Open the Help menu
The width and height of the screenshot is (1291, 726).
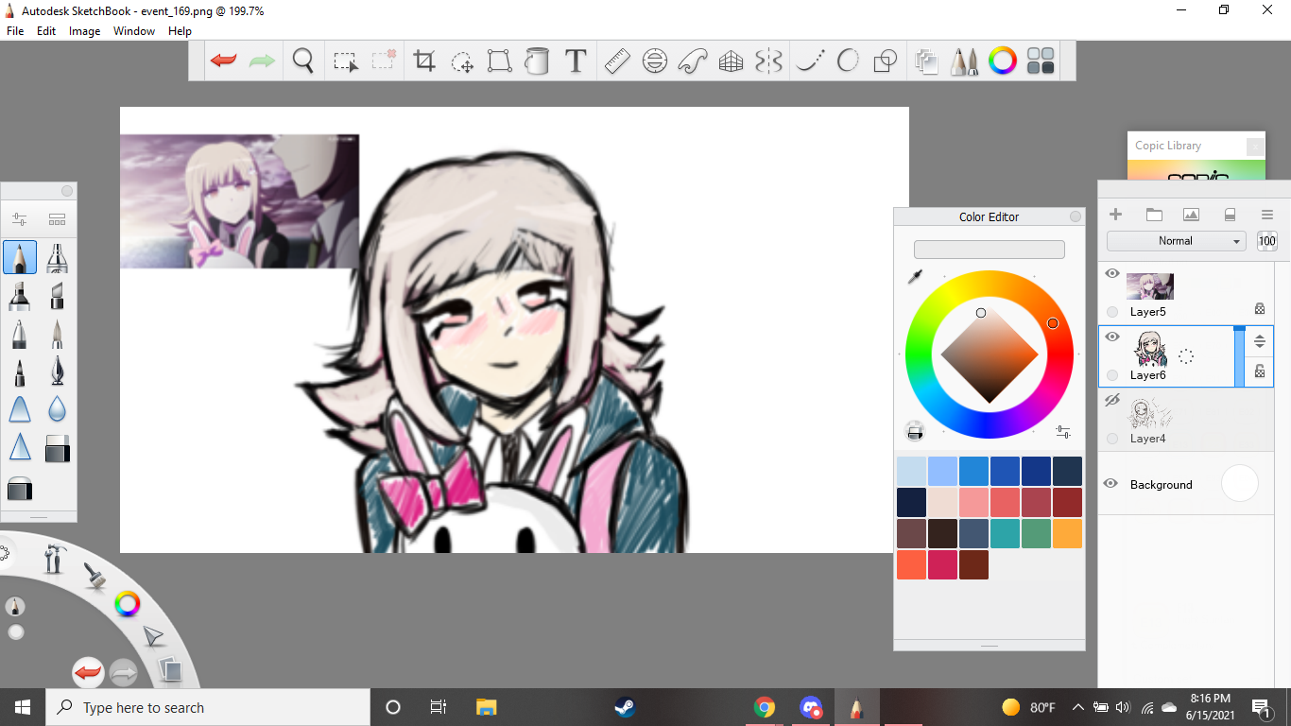coord(180,31)
